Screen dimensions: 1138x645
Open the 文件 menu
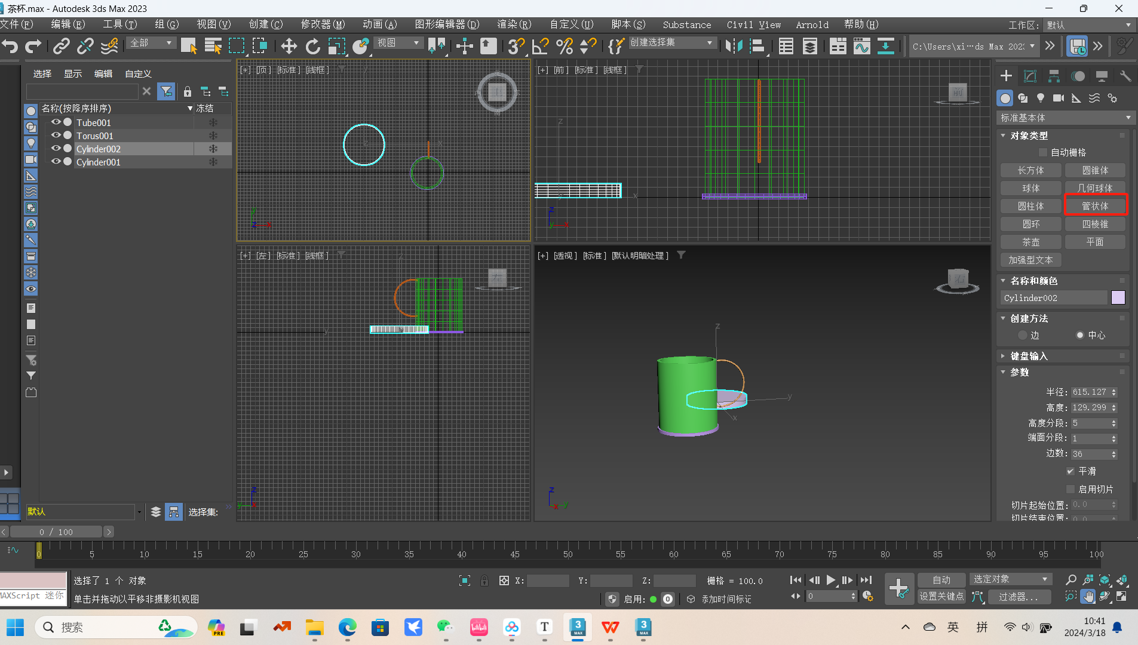[16, 24]
